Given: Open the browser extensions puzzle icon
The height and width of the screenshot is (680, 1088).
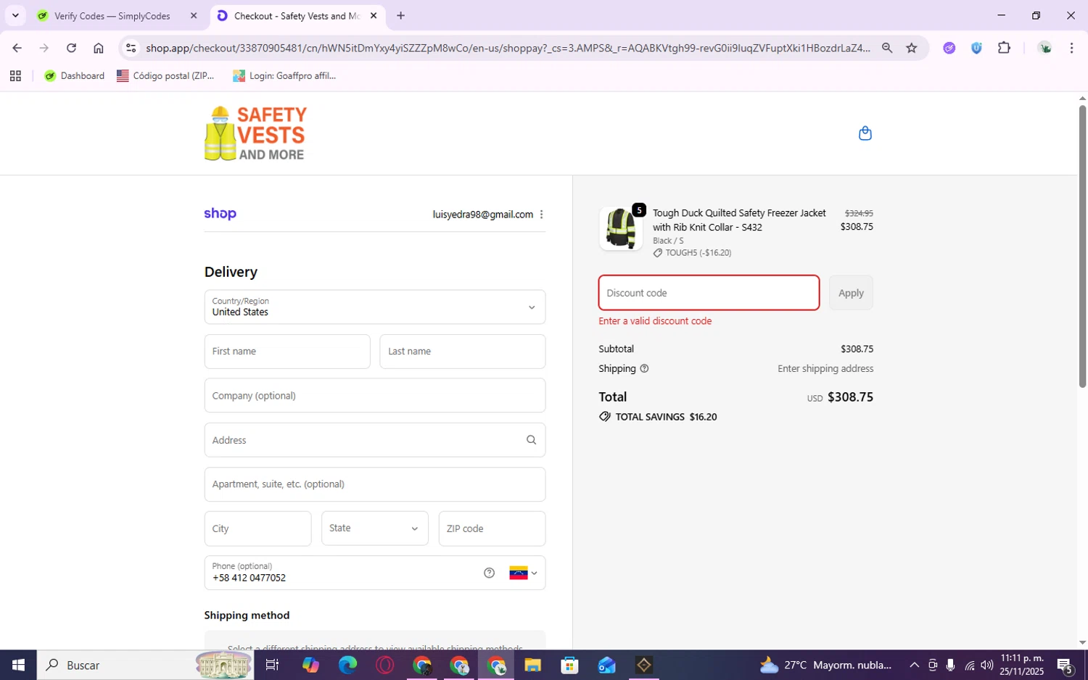Looking at the screenshot, I should click(1004, 48).
